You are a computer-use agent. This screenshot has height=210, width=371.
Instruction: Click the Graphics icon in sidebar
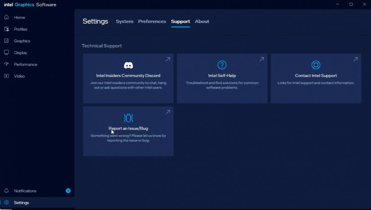click(x=7, y=41)
